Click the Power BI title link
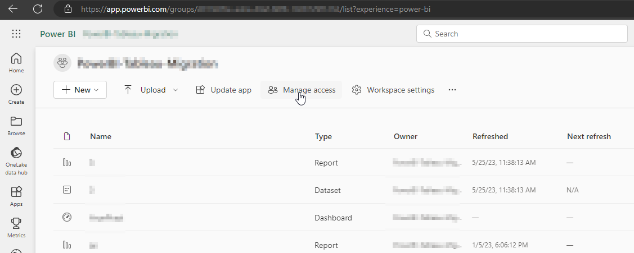The width and height of the screenshot is (634, 253). (57, 34)
